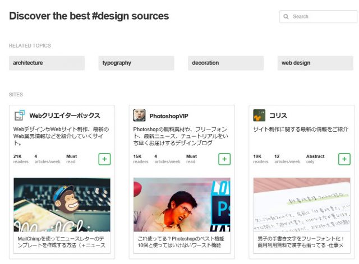Click the コリス site logo icon
This screenshot has width=359, height=264.
click(259, 115)
